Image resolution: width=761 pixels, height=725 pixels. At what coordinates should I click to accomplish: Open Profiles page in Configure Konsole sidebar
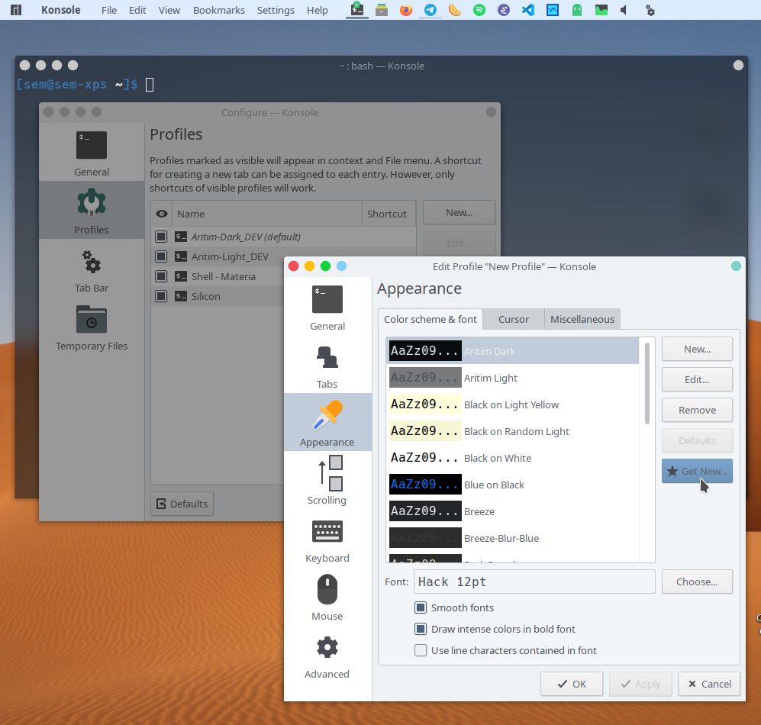click(x=92, y=210)
